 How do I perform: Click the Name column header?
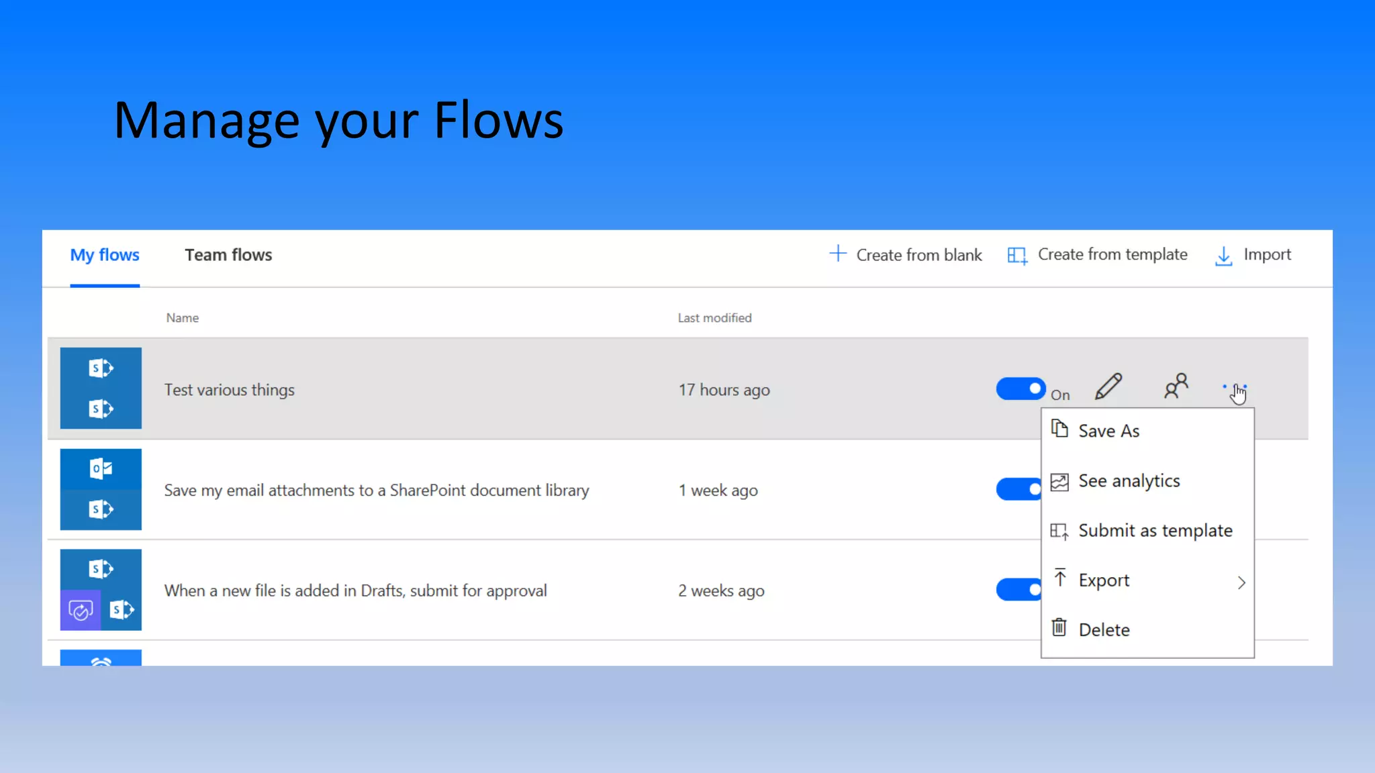pyautogui.click(x=183, y=318)
